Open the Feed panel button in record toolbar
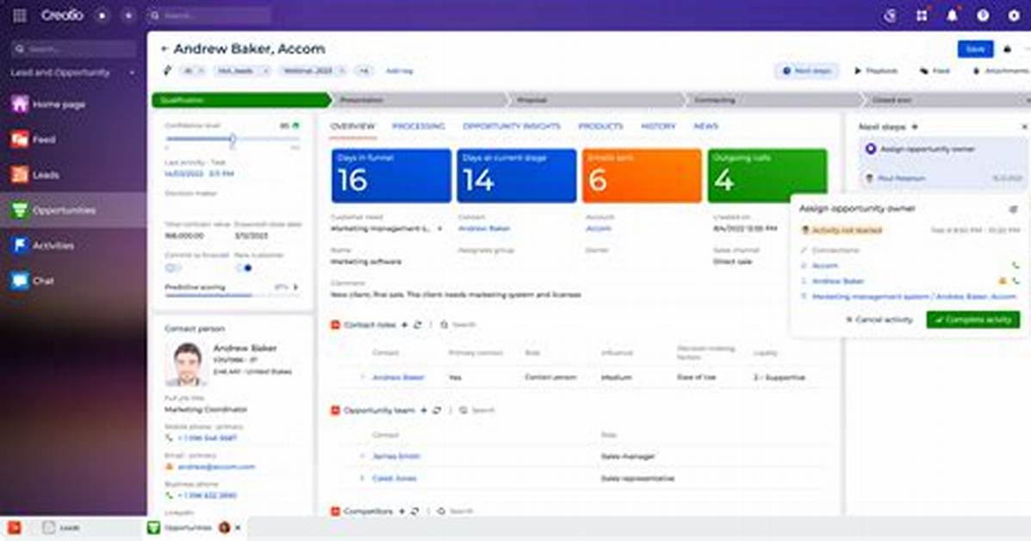 coord(935,71)
